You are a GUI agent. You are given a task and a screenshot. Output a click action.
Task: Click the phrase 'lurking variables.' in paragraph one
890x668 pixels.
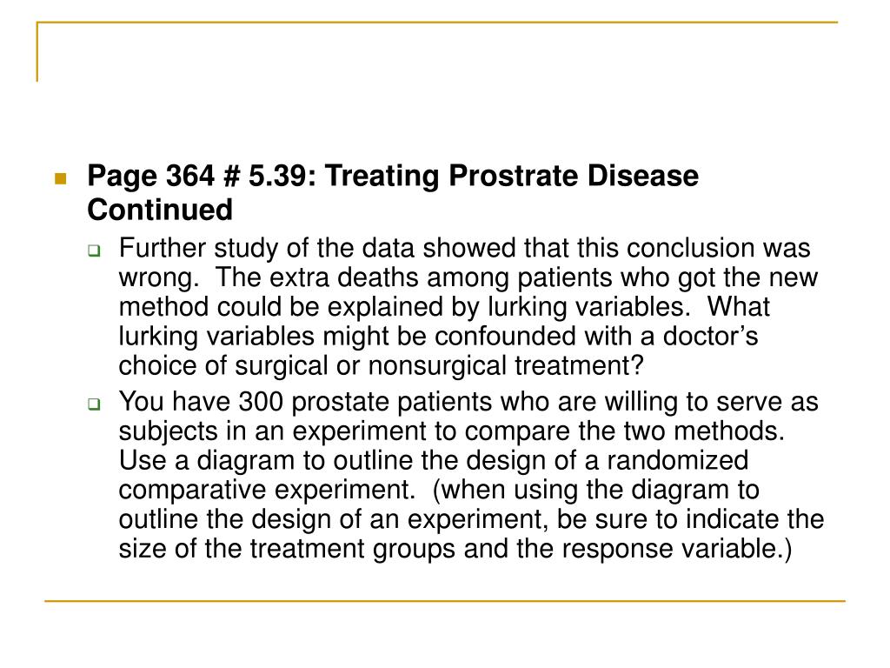coord(588,307)
